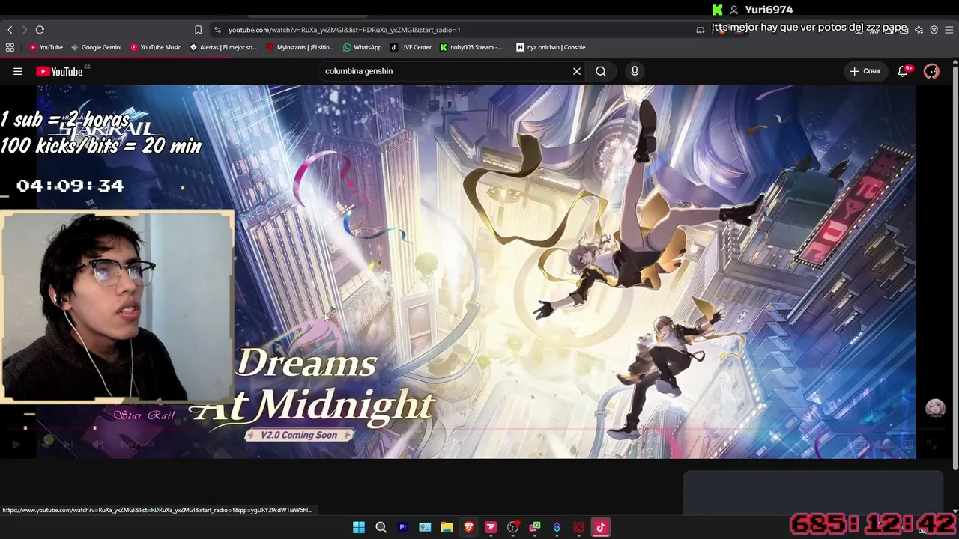Open the WhatsApp bookmark

(x=363, y=47)
